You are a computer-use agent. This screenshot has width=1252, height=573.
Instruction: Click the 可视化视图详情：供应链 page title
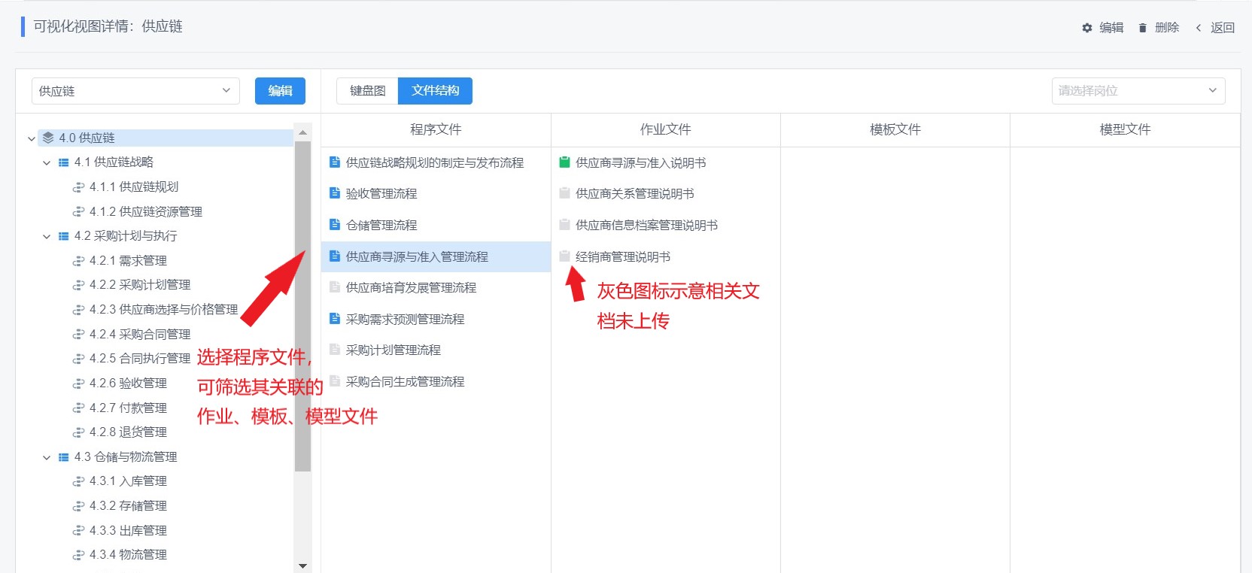click(x=108, y=26)
